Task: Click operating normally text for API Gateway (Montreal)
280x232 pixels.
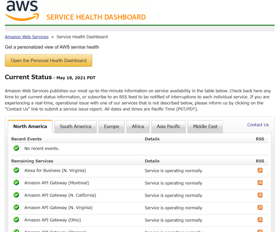Action: coord(173,183)
